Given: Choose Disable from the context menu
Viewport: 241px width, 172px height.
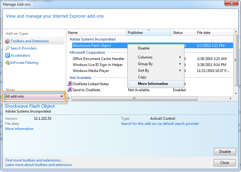Looking at the screenshot, I should (143, 48).
